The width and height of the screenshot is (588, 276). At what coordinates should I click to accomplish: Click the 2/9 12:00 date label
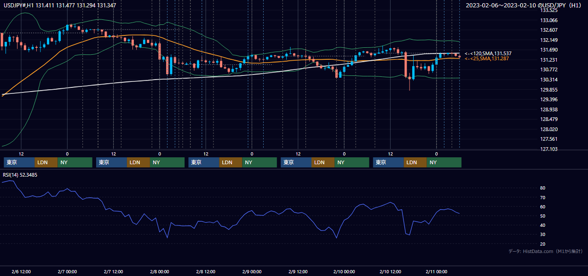tap(298, 272)
